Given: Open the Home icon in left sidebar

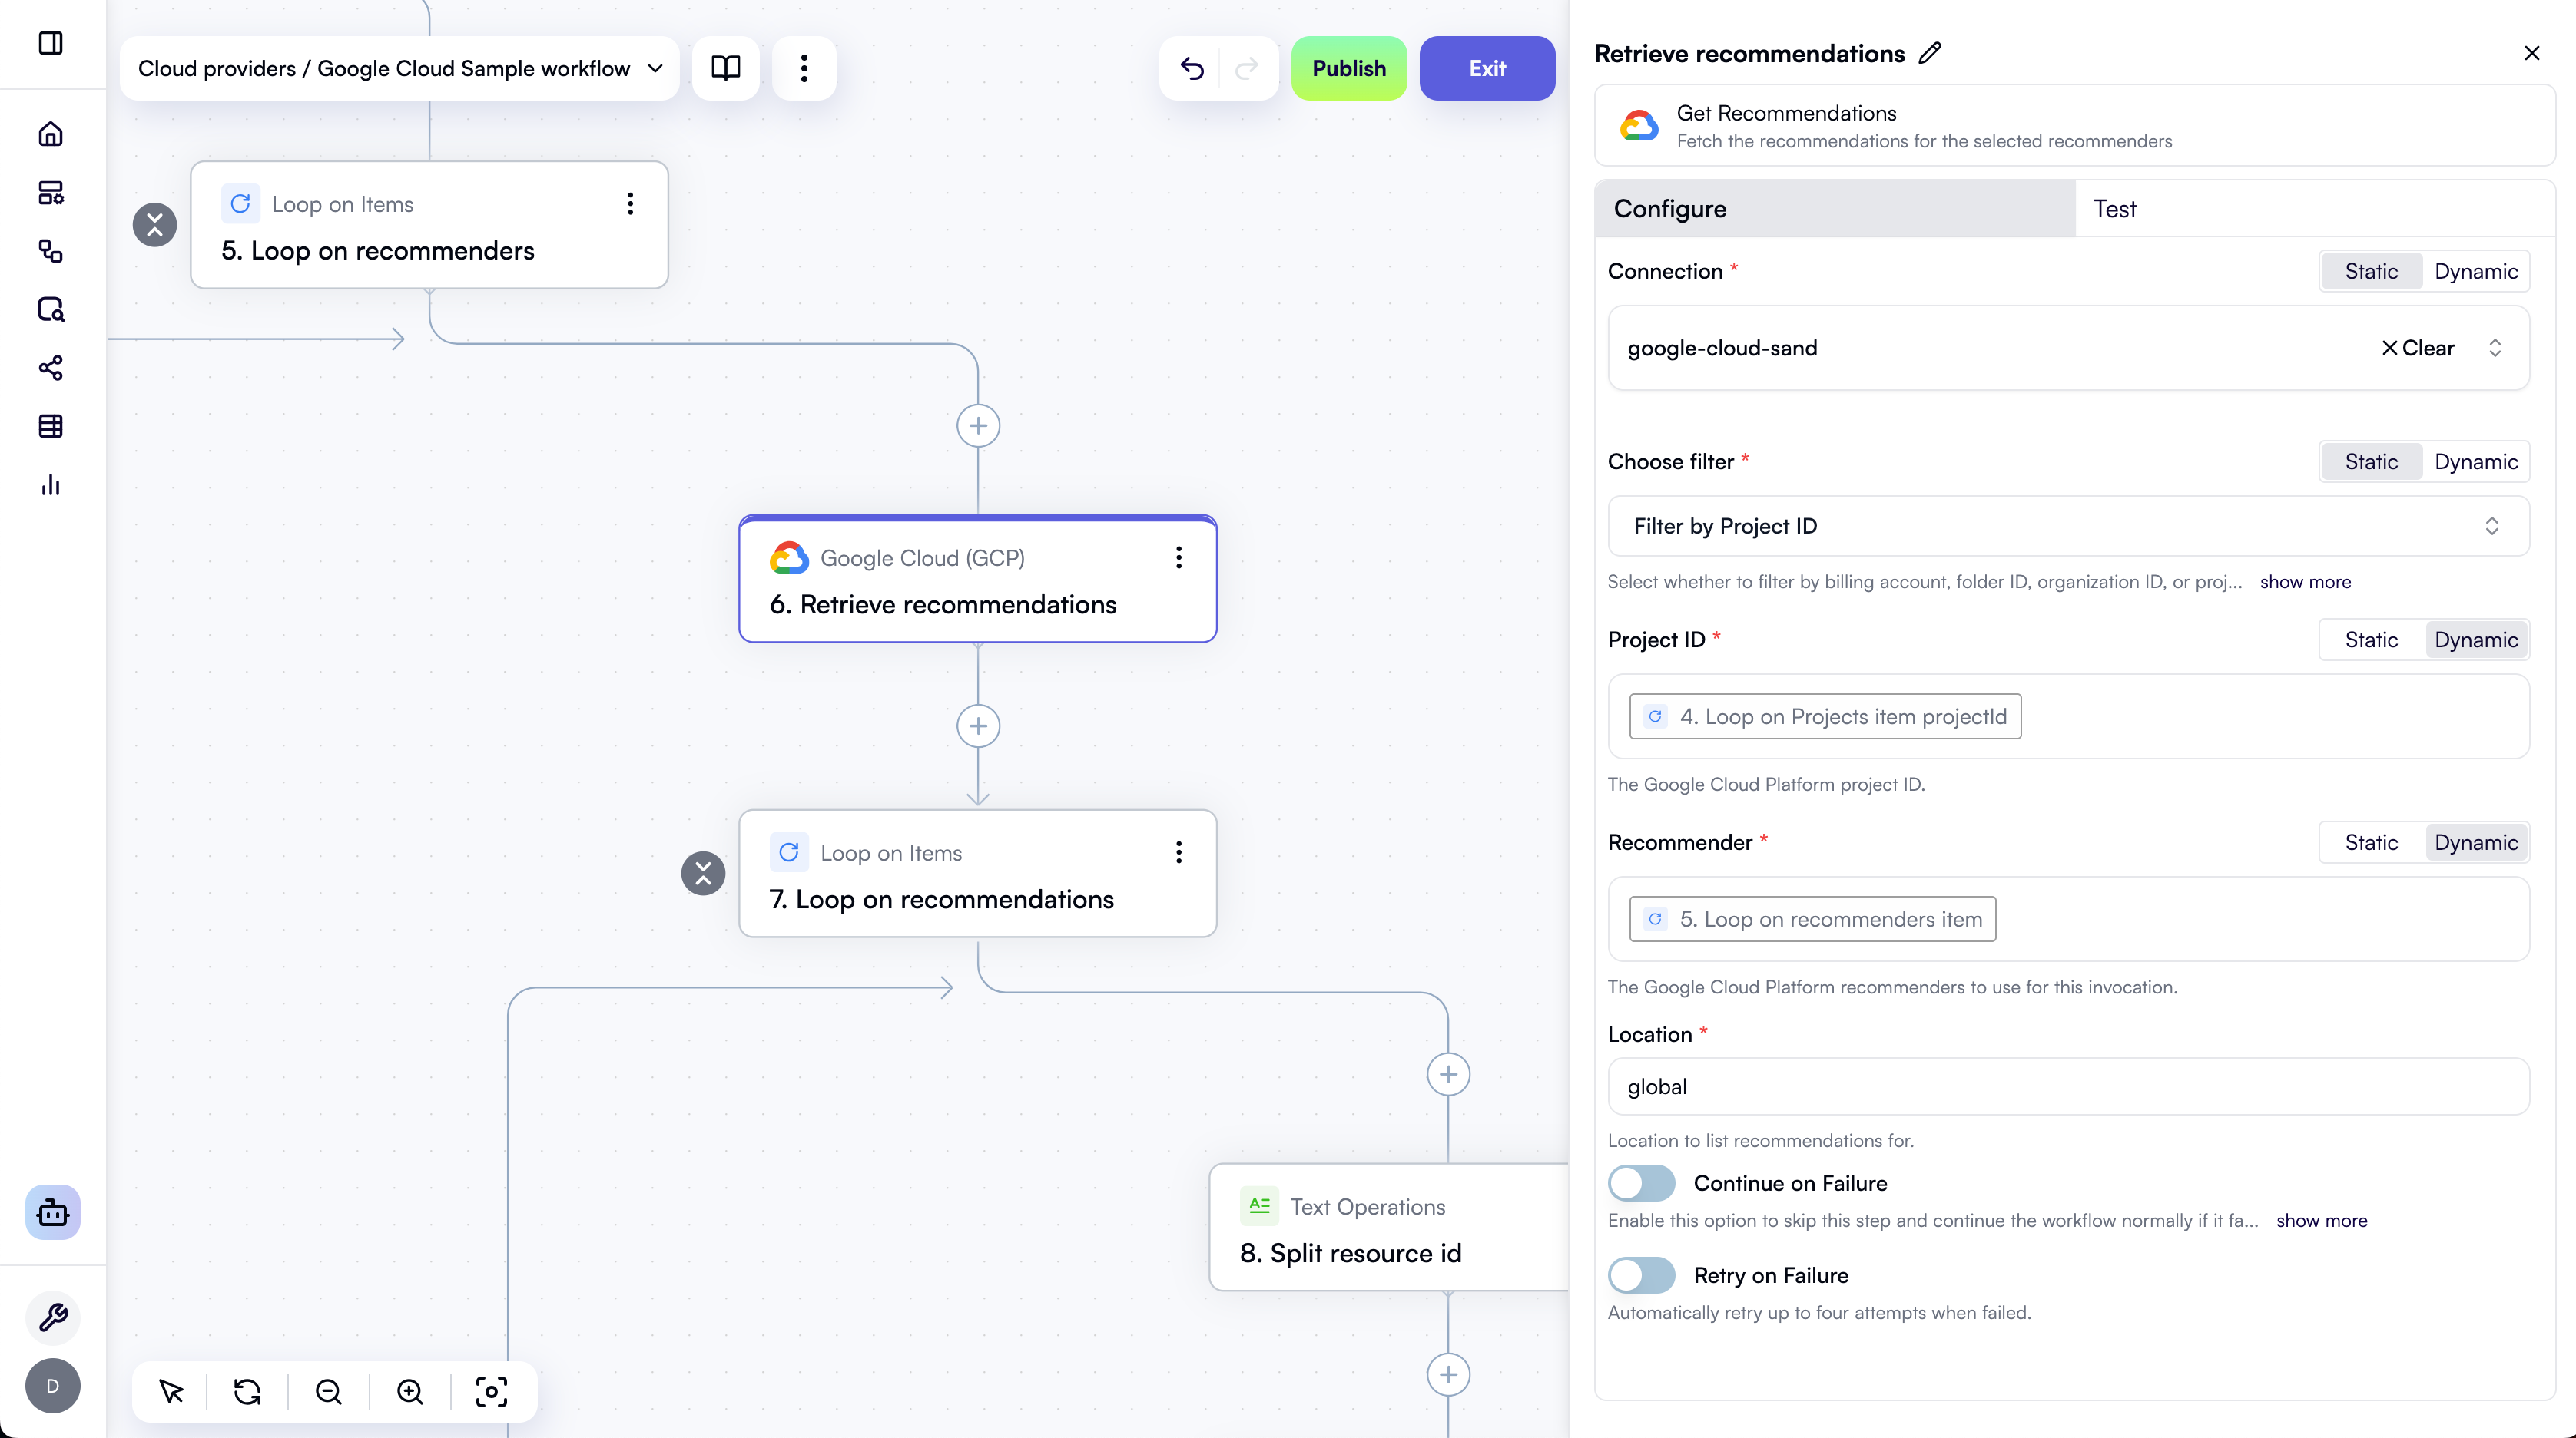Looking at the screenshot, I should 52,133.
